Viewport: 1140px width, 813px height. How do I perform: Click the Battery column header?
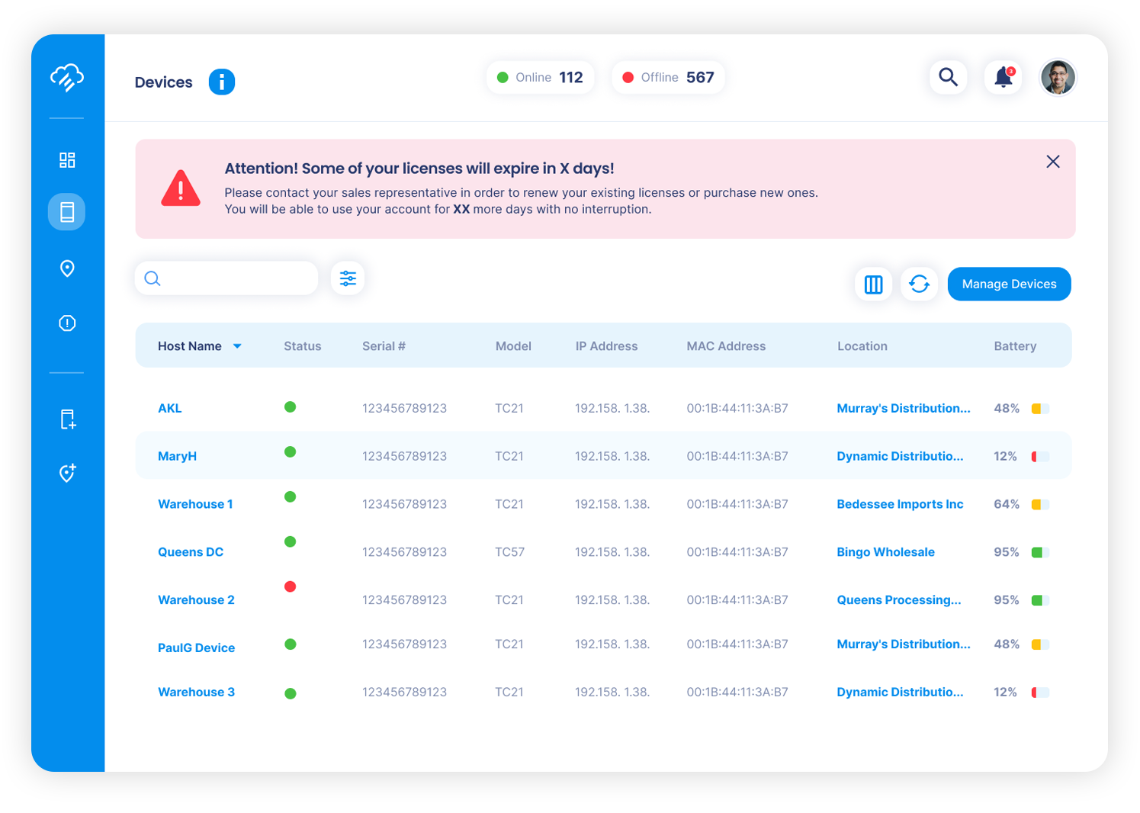[1015, 346]
